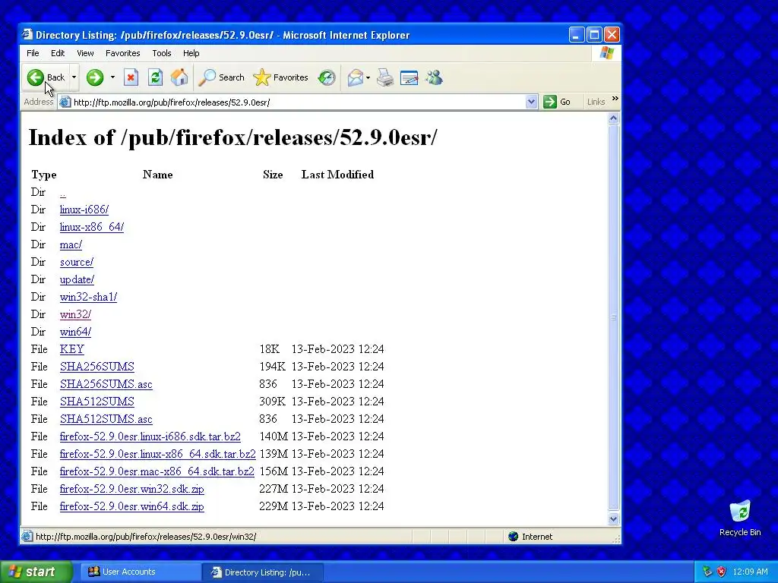The height and width of the screenshot is (583, 778).
Task: Download firefox-52.9.0esr.linux-i686.sdk.tar.bz2
Action: (x=150, y=436)
